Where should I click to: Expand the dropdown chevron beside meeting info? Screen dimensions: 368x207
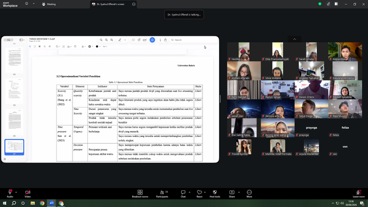click(x=33, y=4)
